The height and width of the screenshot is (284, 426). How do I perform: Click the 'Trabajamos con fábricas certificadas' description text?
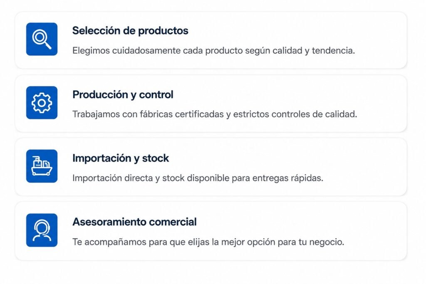coord(215,114)
